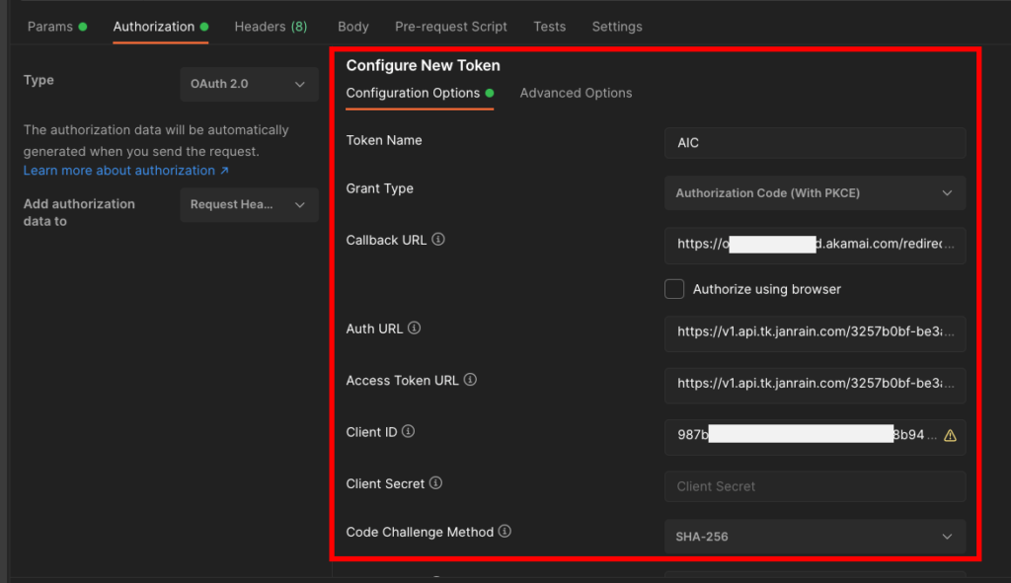Viewport: 1011px width, 583px height.
Task: Click the Client Secret input field
Action: tap(815, 486)
